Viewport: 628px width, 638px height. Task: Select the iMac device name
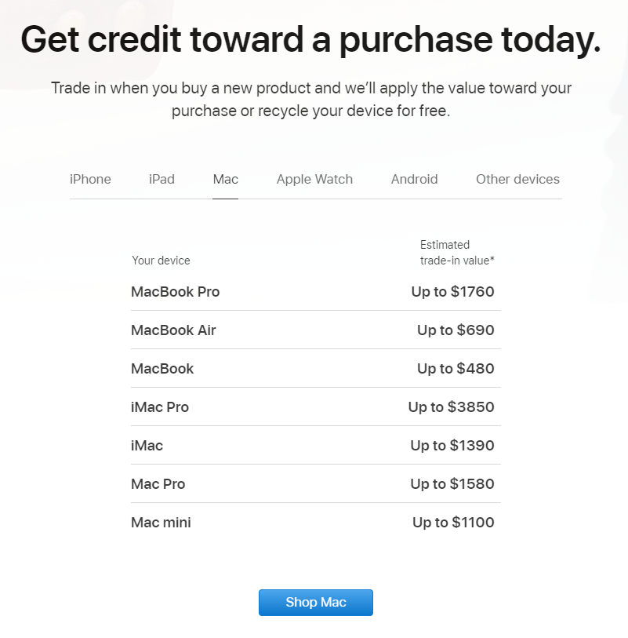[x=147, y=446]
